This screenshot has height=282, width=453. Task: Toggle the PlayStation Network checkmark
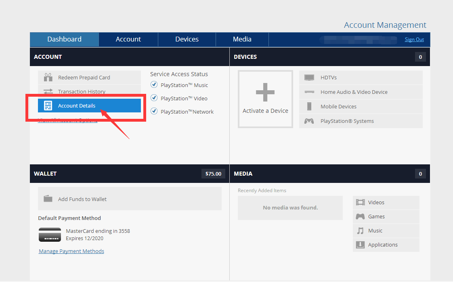coord(154,111)
